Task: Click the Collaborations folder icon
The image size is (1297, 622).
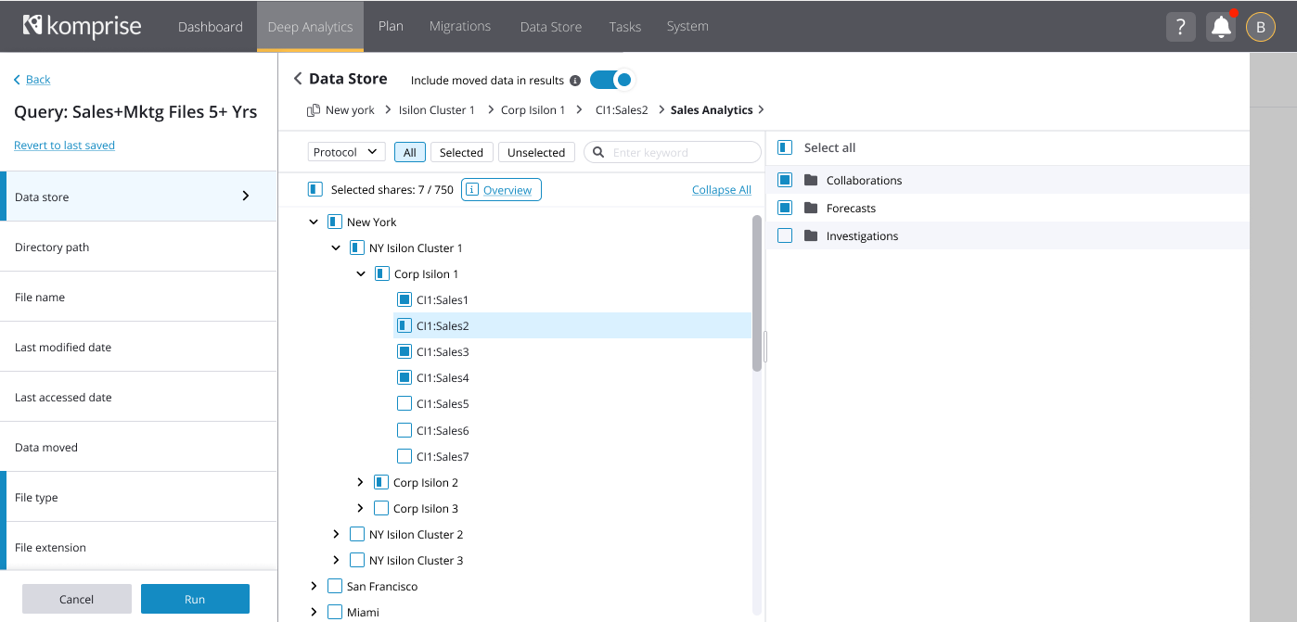Action: [x=811, y=180]
